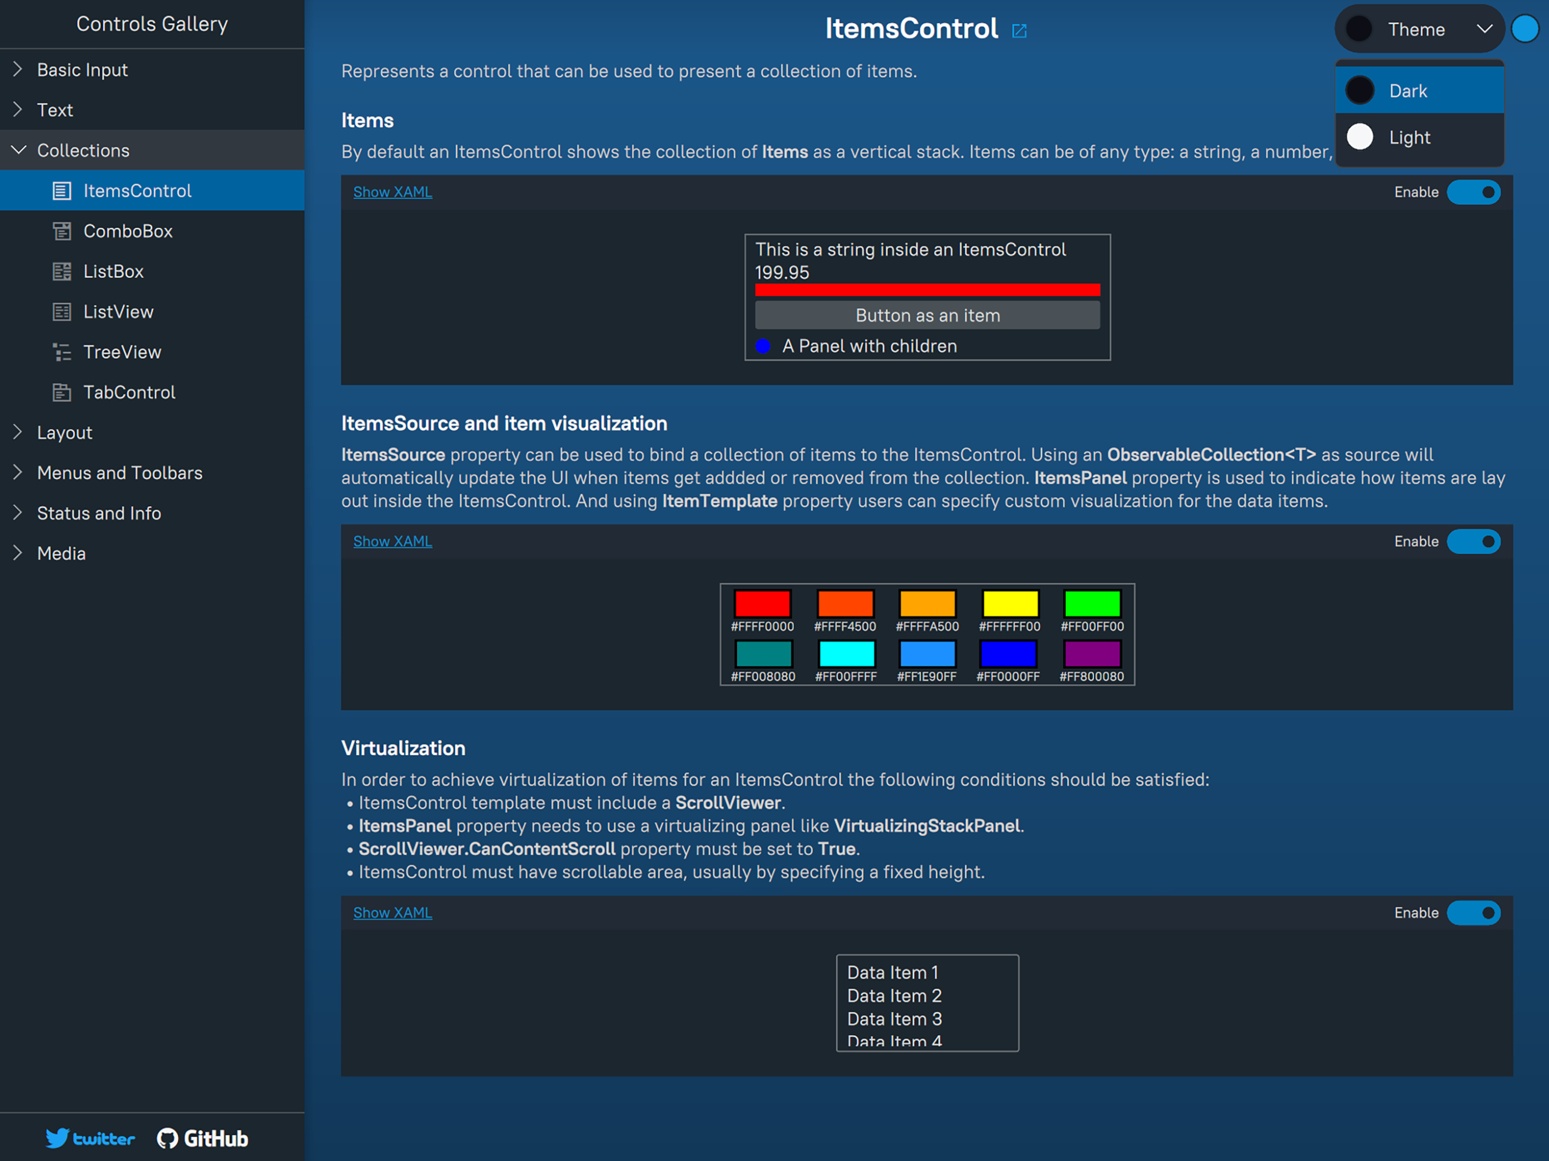Click the ListView sidebar icon

(62, 312)
